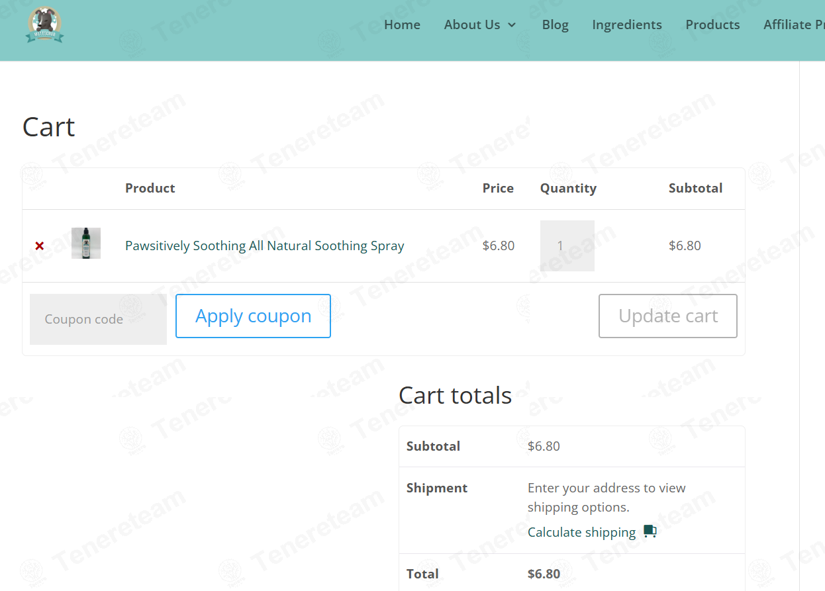
Task: Navigate to the Products page
Action: point(712,24)
